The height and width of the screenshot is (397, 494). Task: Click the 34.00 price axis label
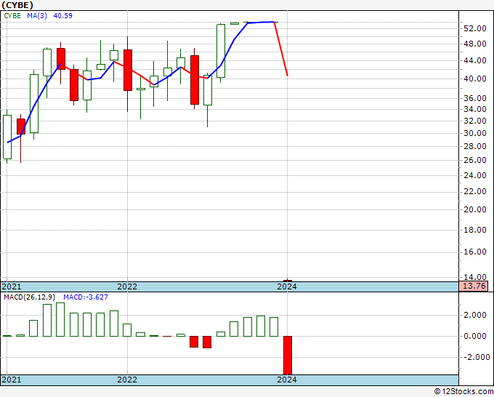tap(475, 109)
